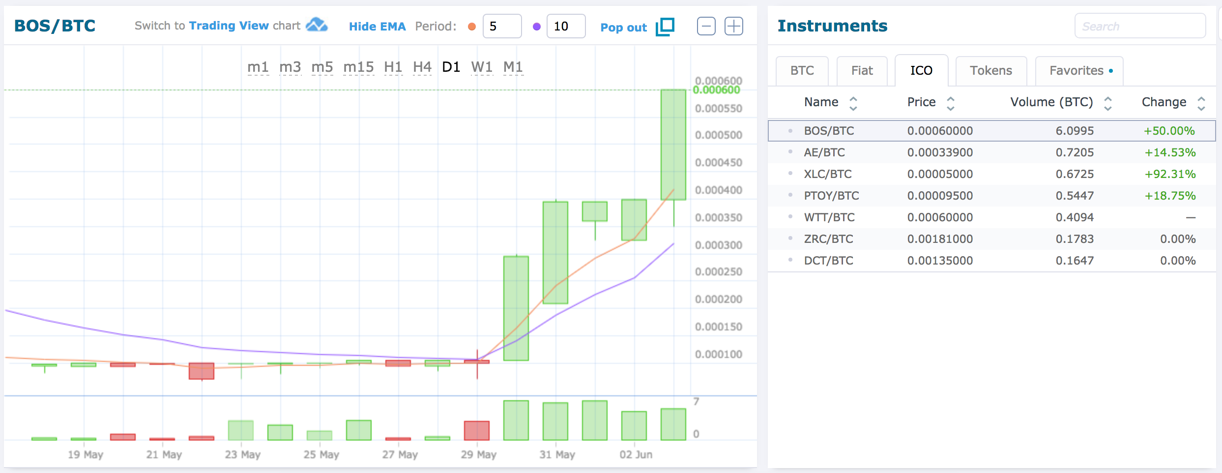Viewport: 1222px width, 473px height.
Task: Click first EMA period field showing 5
Action: point(502,26)
